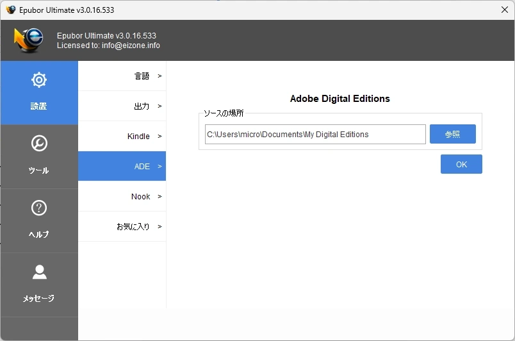Expand the chevron next to お気に入り

(159, 227)
